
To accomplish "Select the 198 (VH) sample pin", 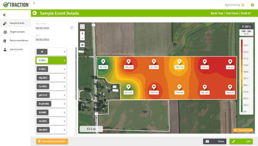I will pos(179,62).
